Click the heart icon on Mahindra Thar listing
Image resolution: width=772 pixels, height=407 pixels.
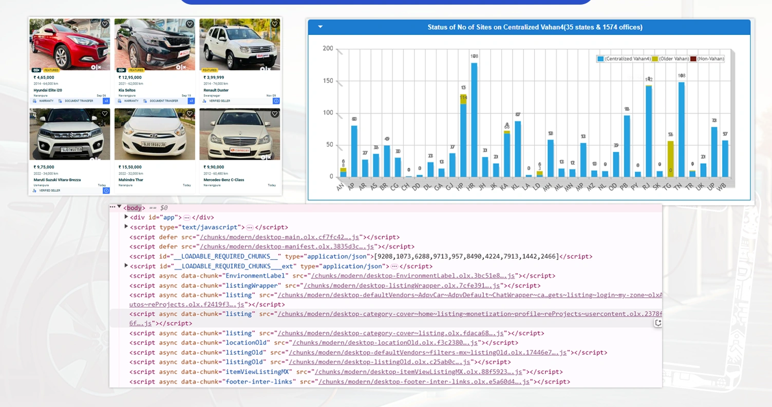190,113
